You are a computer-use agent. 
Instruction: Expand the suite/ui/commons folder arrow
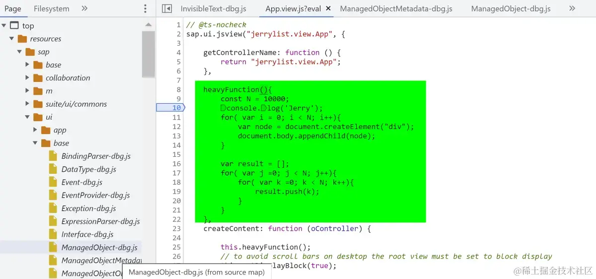click(x=28, y=104)
